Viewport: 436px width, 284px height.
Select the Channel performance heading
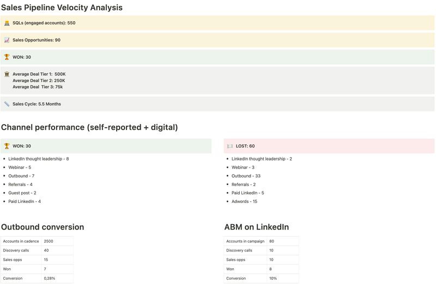(x=89, y=127)
